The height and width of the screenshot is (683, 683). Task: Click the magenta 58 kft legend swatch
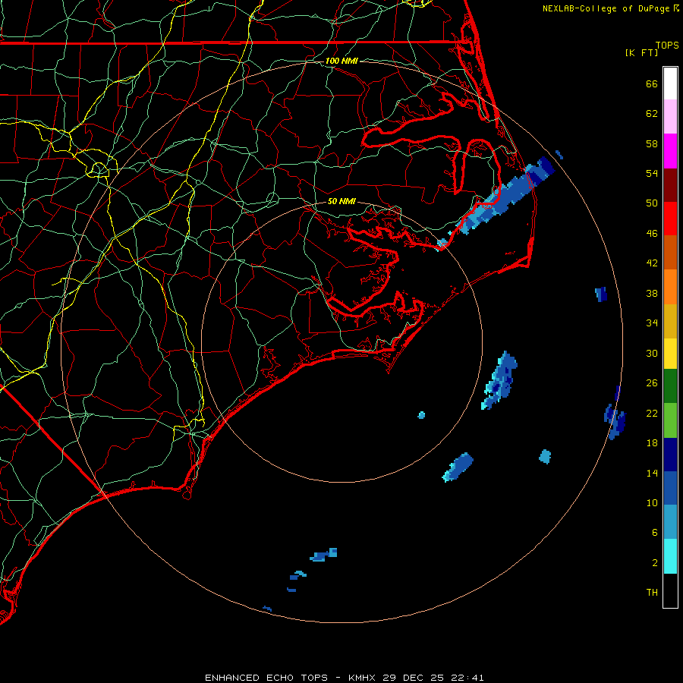[670, 151]
